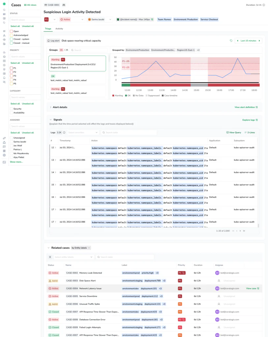
Task: Click the logs table vertical scrollbar
Action: click(x=258, y=225)
